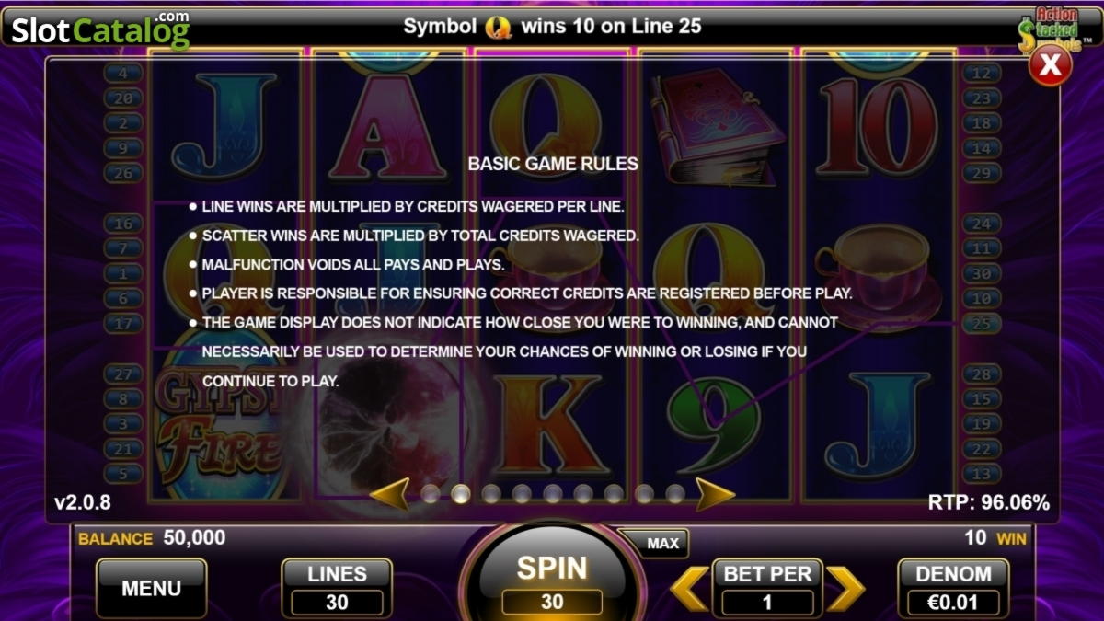Image resolution: width=1104 pixels, height=621 pixels.
Task: Select the fifth page indicator dot
Action: click(x=553, y=494)
